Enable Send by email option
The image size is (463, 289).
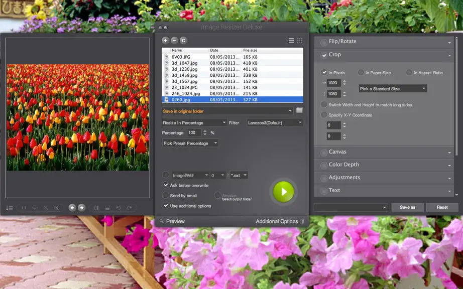click(166, 196)
